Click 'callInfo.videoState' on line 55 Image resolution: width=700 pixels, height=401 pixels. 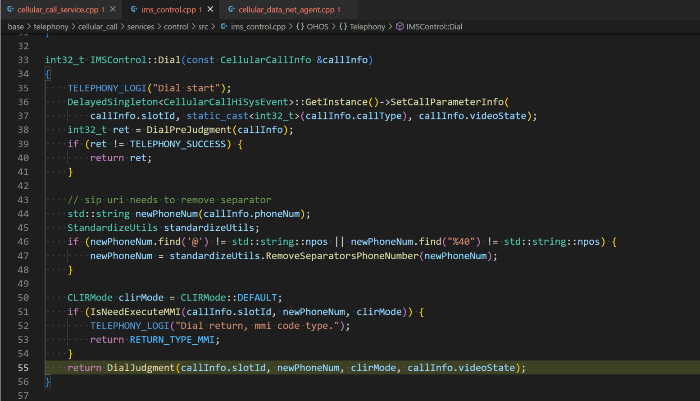point(461,368)
